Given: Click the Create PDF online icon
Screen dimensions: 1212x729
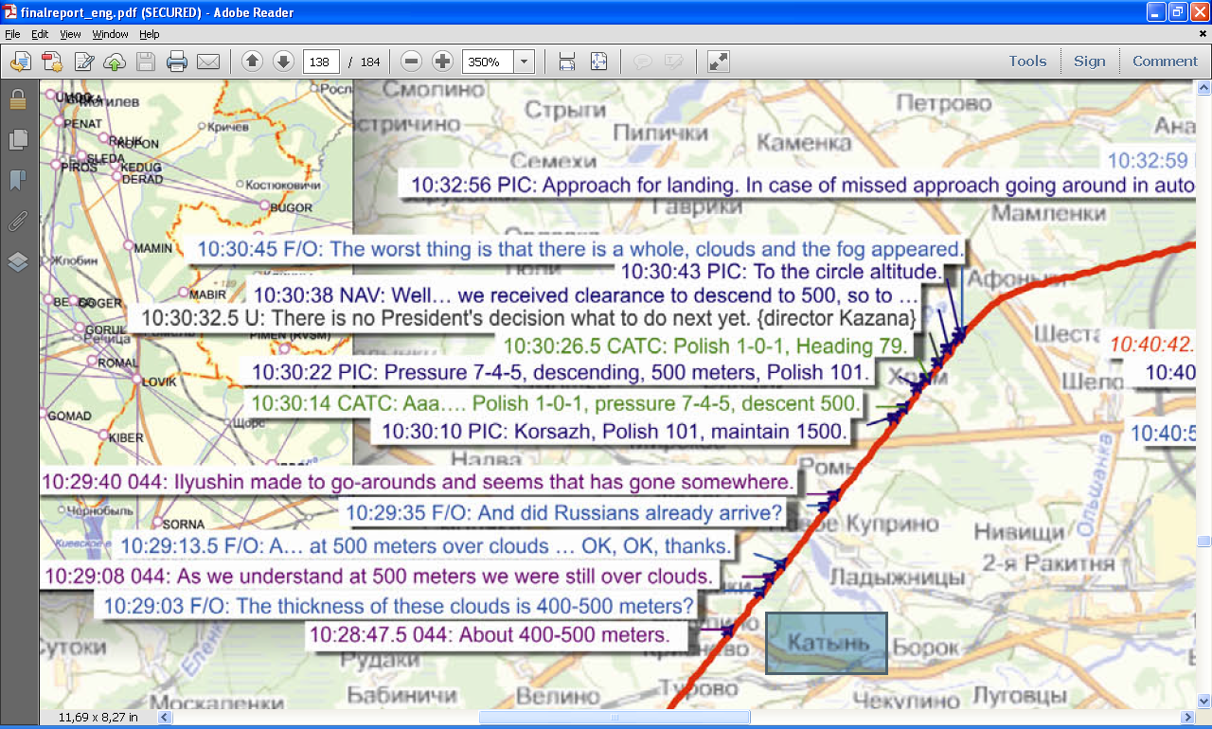Looking at the screenshot, I should [51, 62].
